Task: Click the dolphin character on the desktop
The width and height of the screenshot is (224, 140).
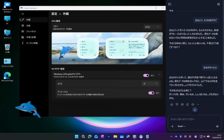Action: pos(28,109)
